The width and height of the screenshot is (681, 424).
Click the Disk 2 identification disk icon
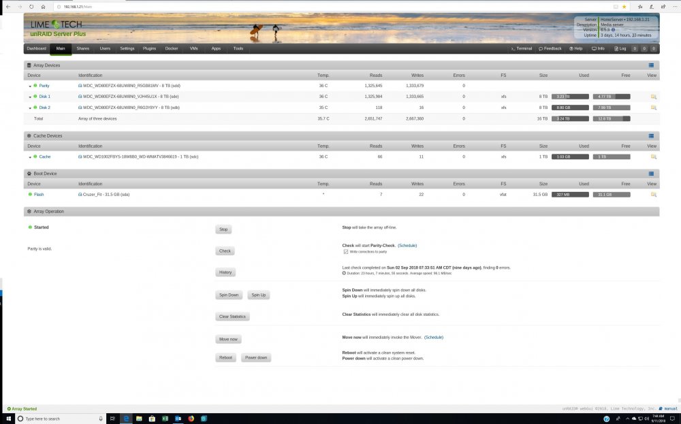80,108
